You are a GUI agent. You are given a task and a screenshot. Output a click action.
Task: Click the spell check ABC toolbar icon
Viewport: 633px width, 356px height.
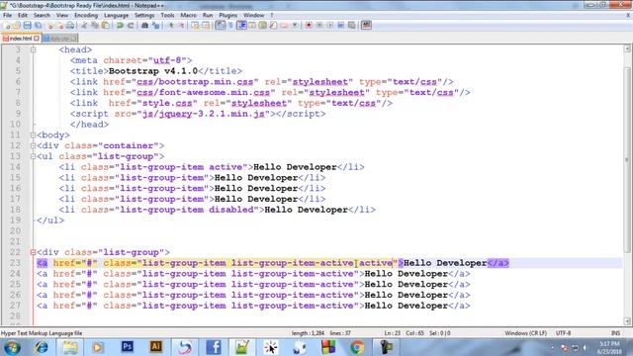(x=366, y=26)
